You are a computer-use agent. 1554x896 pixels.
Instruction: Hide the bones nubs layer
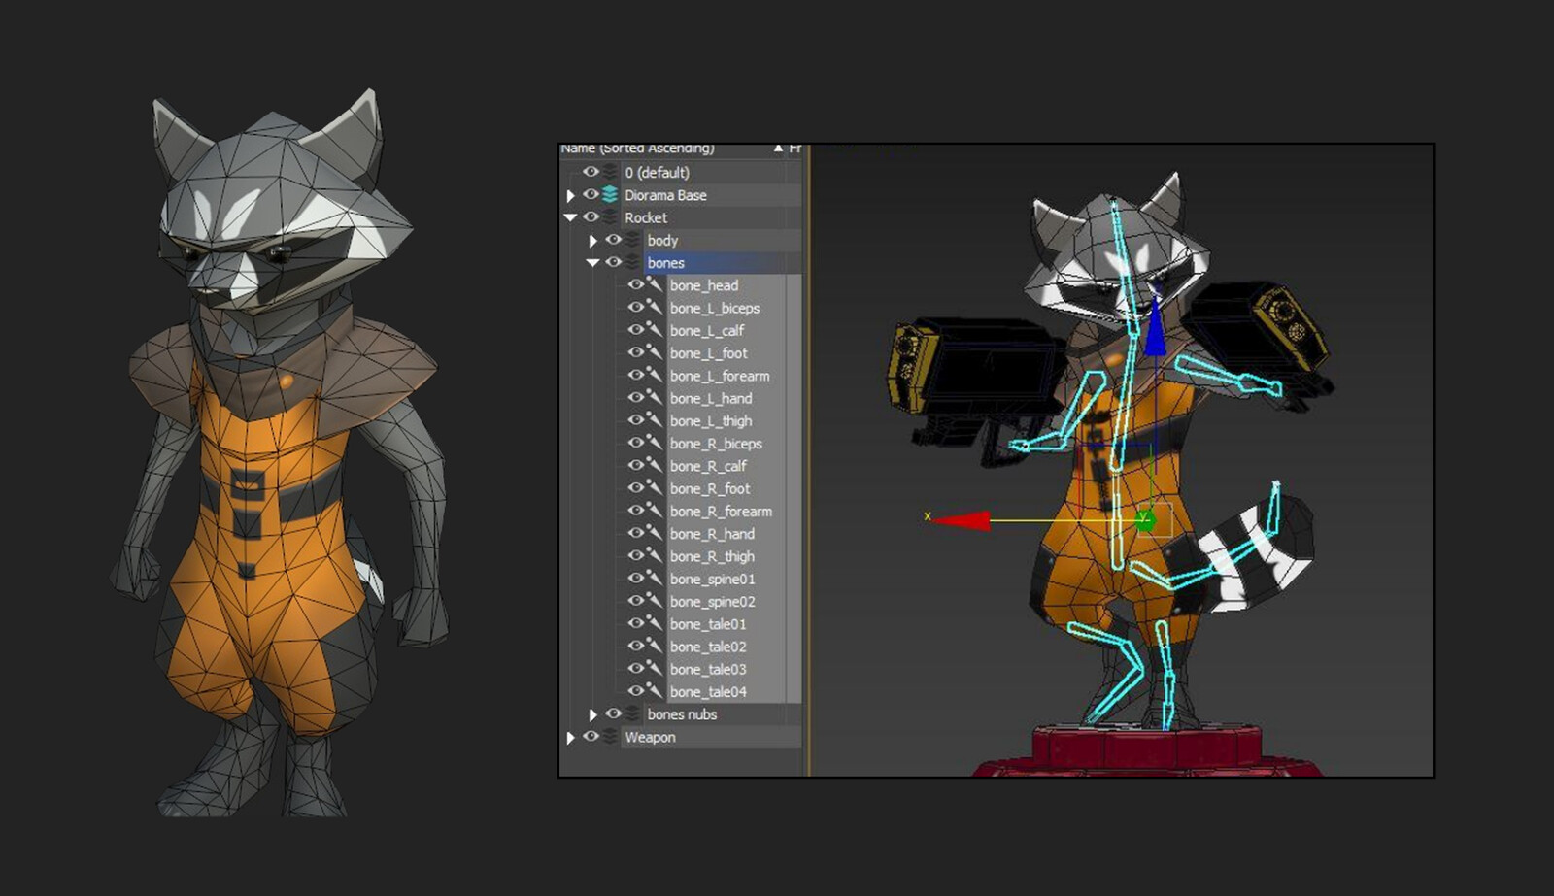[613, 713]
